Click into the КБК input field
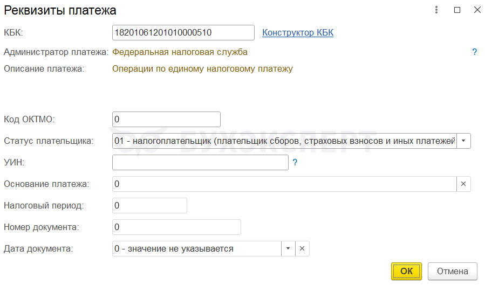Image resolution: width=485 pixels, height=285 pixels. click(183, 32)
